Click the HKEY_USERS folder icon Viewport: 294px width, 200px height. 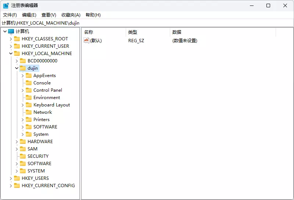[x=17, y=178]
